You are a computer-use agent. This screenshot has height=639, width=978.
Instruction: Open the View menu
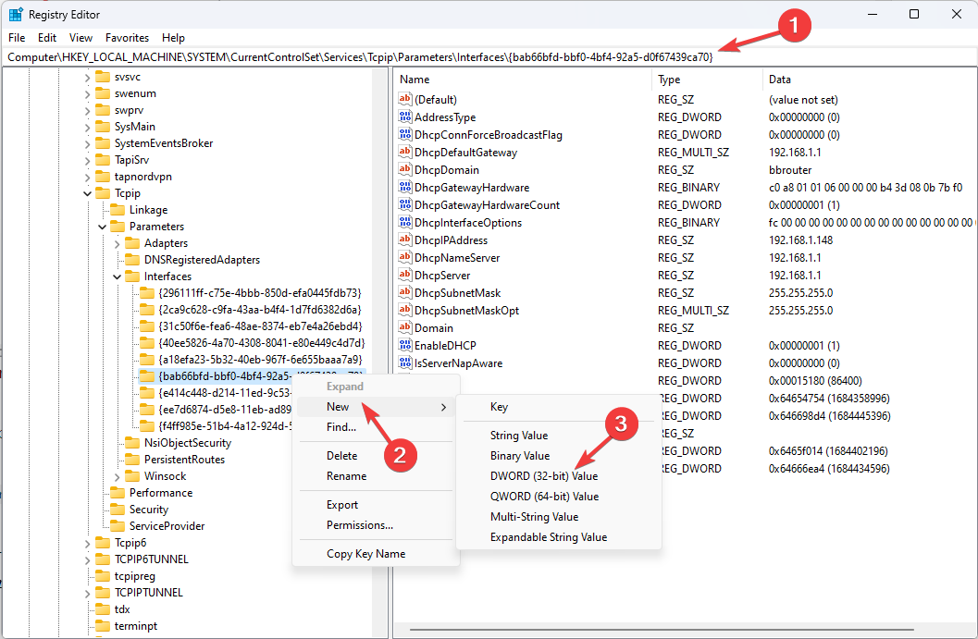click(x=80, y=37)
